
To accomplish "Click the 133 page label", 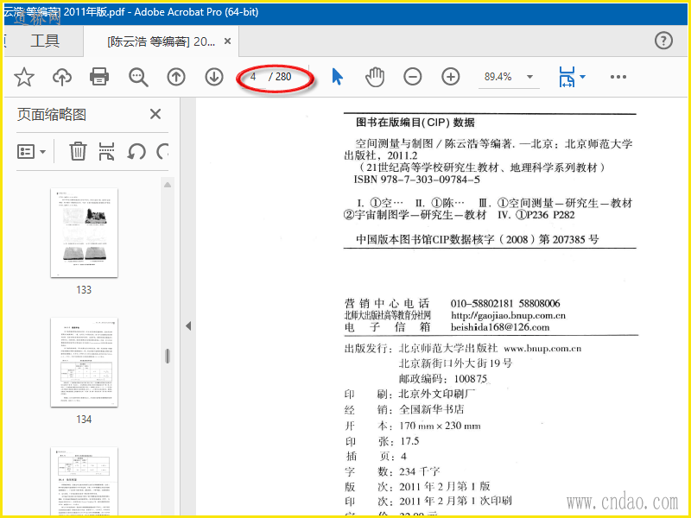I will 84,290.
